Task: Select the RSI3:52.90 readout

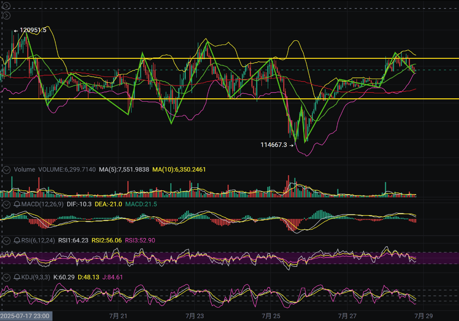Action: tap(140, 240)
